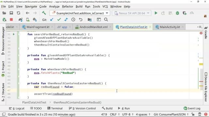Open Device File Explorer side panel
This screenshot has width=209, height=117.
(x=206, y=87)
